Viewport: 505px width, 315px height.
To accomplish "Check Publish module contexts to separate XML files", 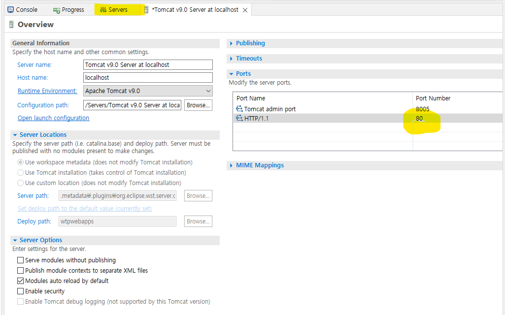I will [x=20, y=270].
